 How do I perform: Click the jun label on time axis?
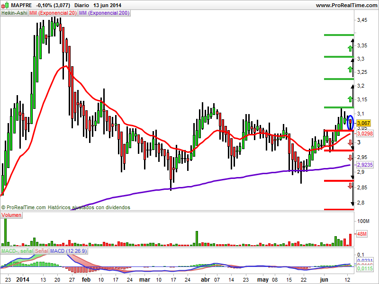(x=324, y=280)
